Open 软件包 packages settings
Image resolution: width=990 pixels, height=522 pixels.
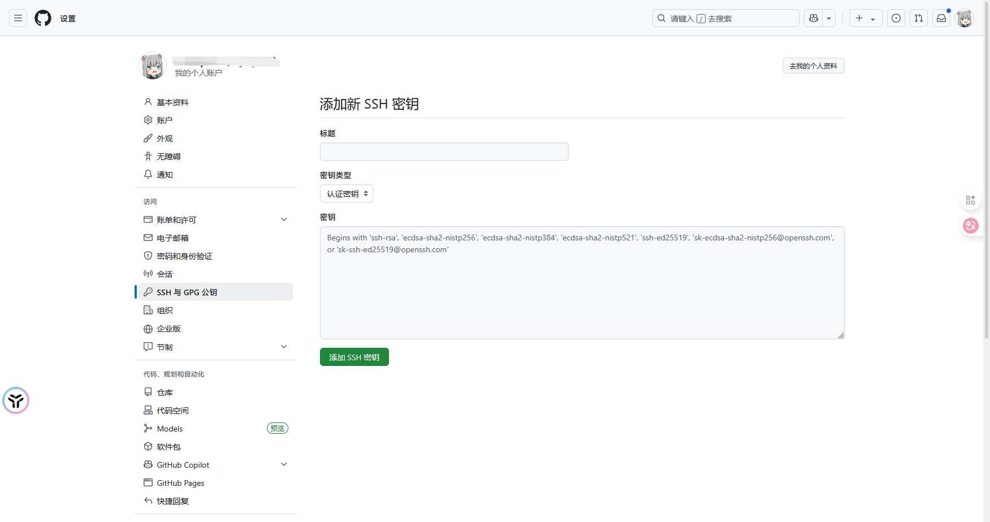click(216, 446)
